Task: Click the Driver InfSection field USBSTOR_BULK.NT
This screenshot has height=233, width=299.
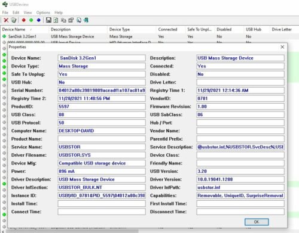Action: point(102,188)
